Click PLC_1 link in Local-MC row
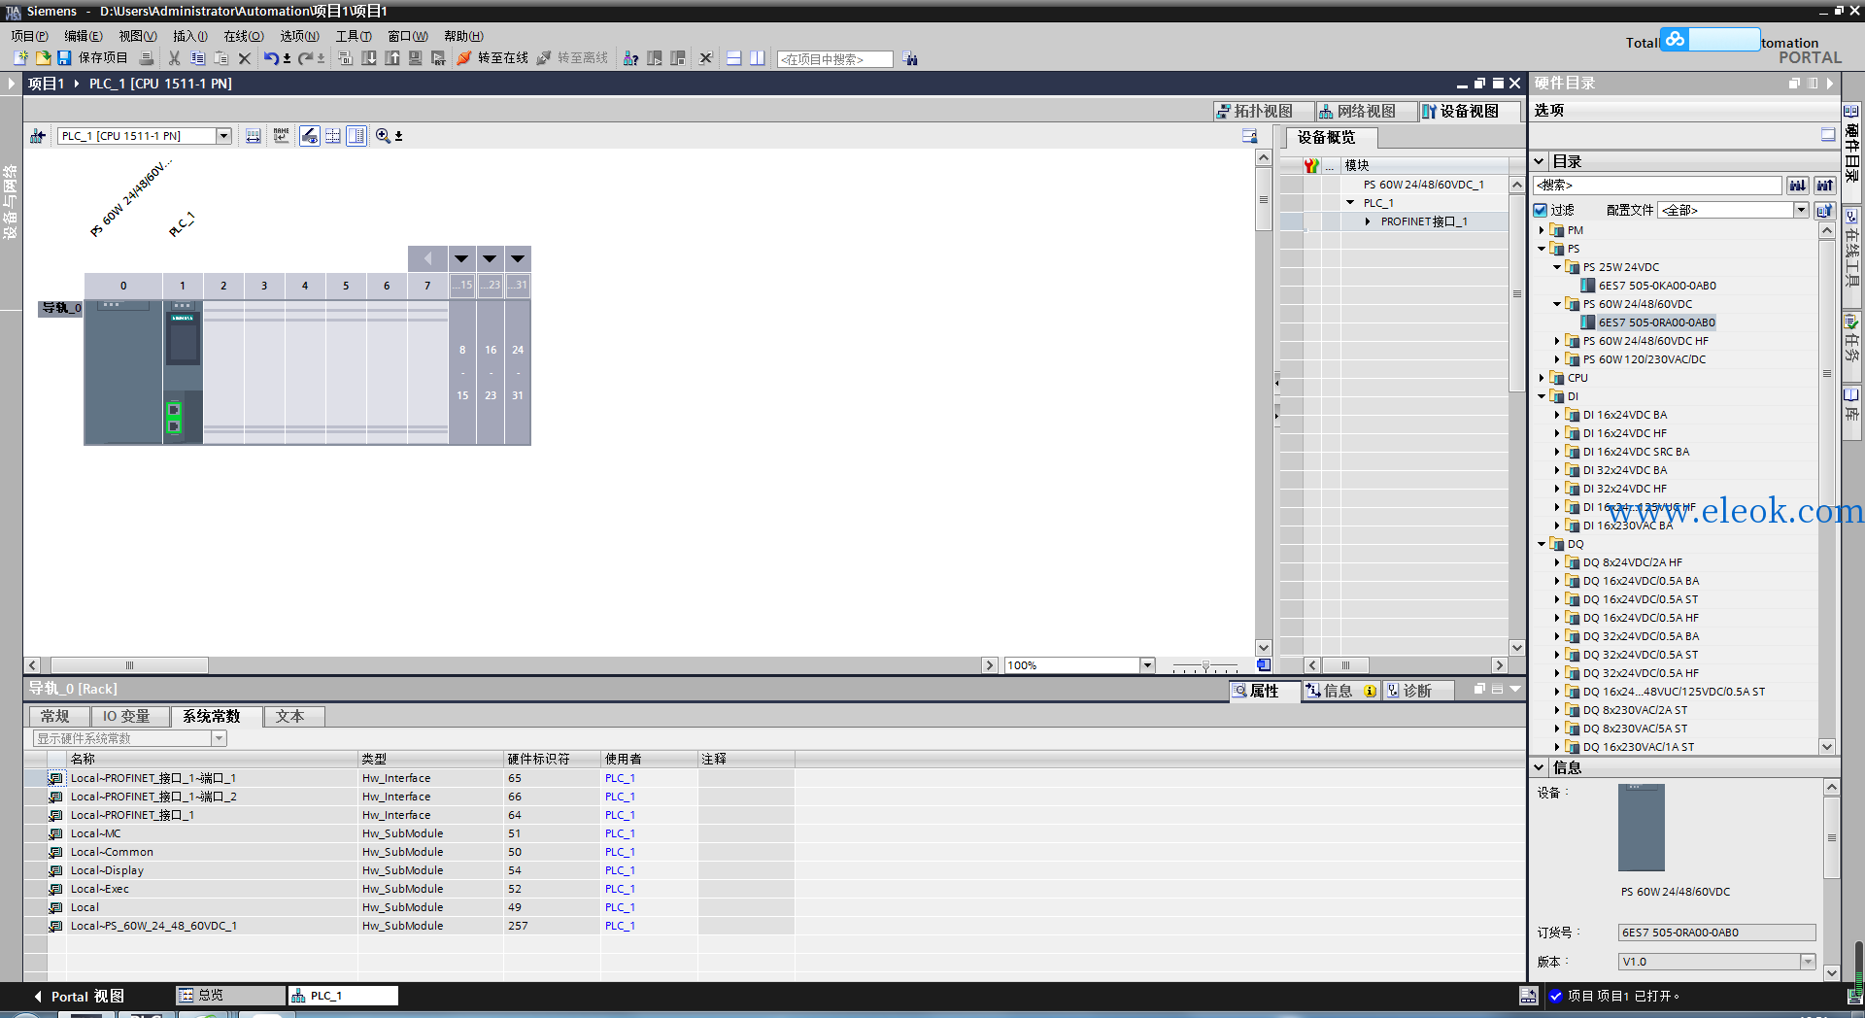This screenshot has width=1865, height=1018. pyautogui.click(x=620, y=833)
